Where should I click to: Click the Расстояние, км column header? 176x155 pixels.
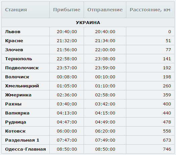coord(150,10)
